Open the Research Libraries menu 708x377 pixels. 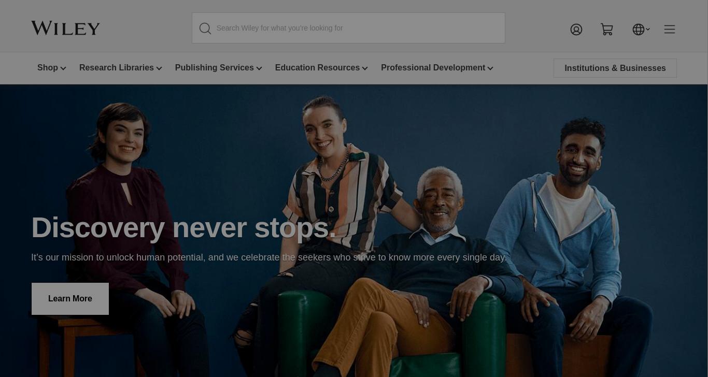(117, 68)
